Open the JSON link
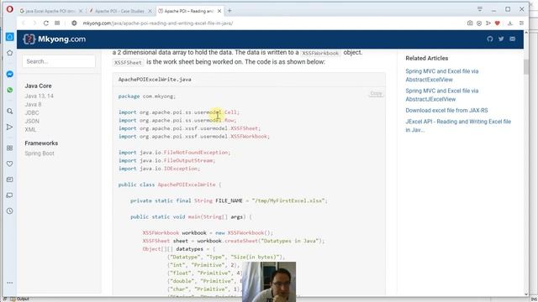The width and height of the screenshot is (538, 302). (x=32, y=121)
